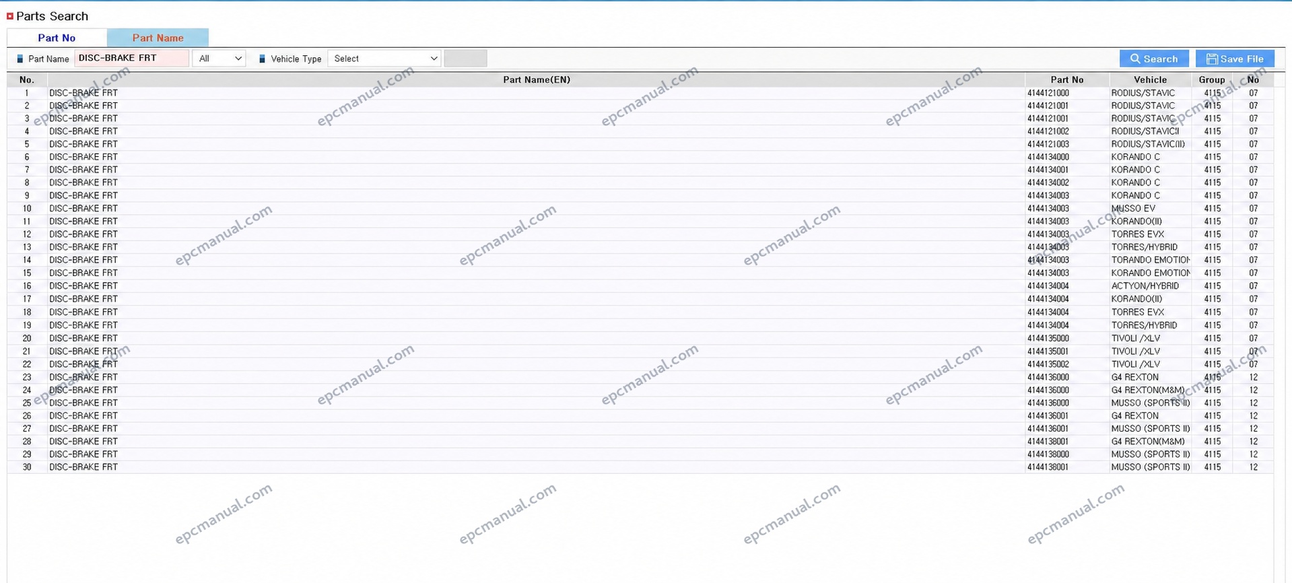Click the blue marker before Vehicle Type label

pyautogui.click(x=263, y=59)
